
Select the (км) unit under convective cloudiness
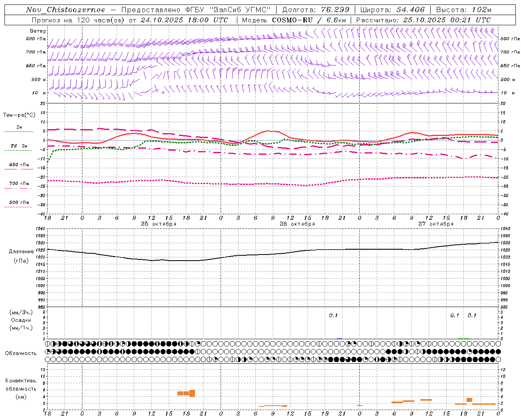[x=21, y=397]
